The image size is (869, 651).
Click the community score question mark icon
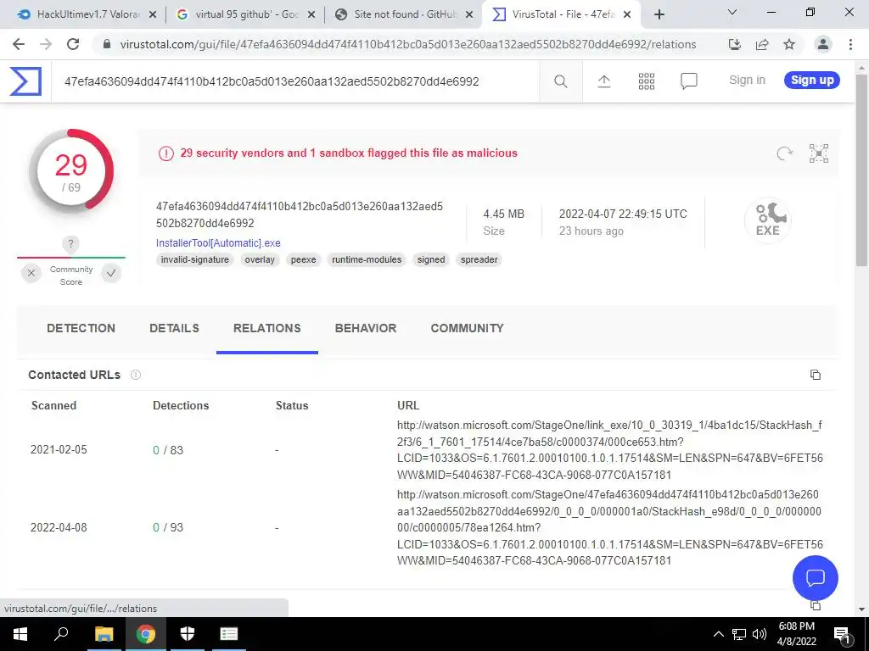[x=70, y=243]
